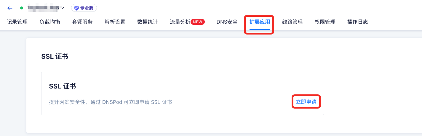Screen dimensions: 422x136
Task: Open the 专业版 plan badge
Action: tap(84, 8)
